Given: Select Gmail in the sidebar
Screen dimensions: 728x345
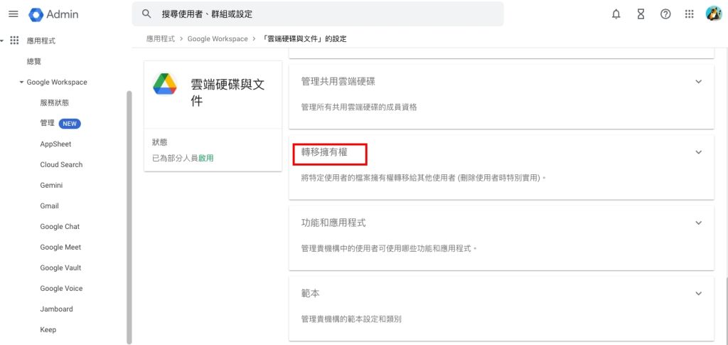Looking at the screenshot, I should point(49,206).
